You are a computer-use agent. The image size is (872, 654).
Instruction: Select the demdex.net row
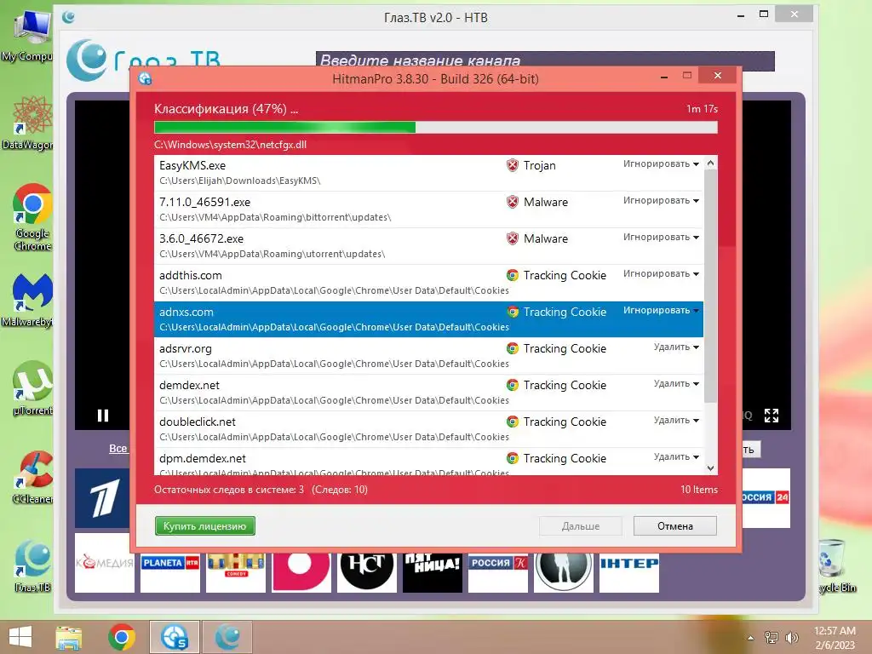[428, 393]
